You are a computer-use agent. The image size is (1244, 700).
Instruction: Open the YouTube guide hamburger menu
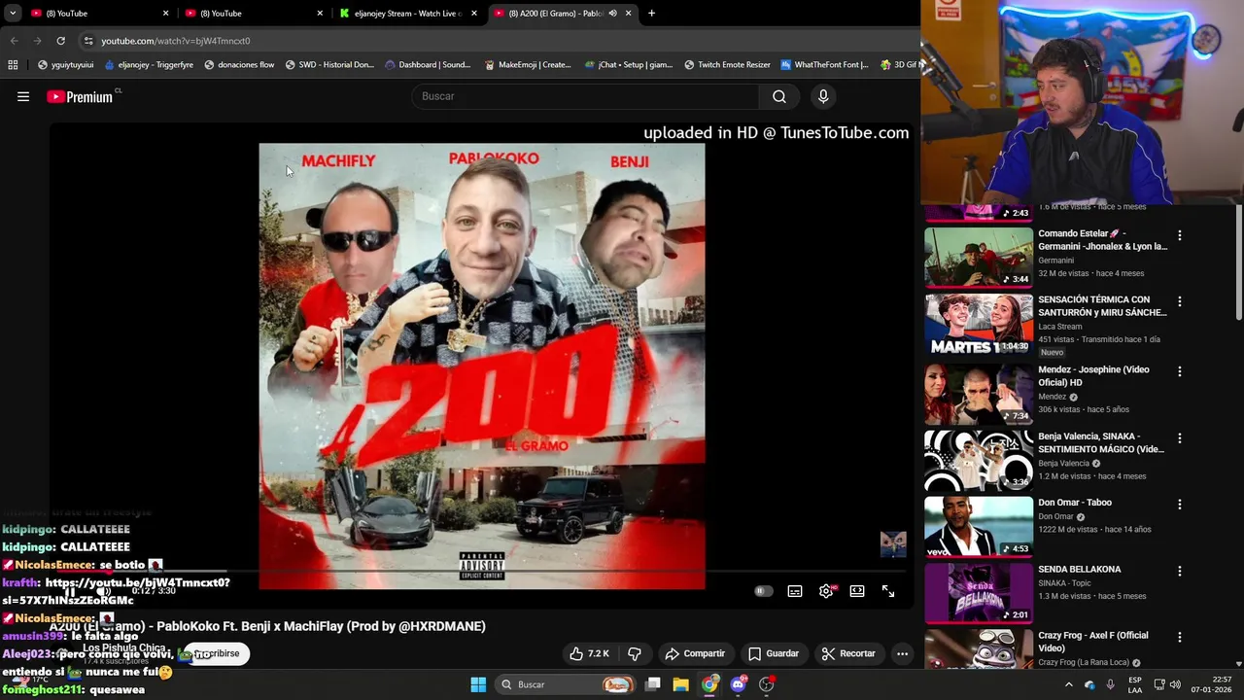point(23,96)
